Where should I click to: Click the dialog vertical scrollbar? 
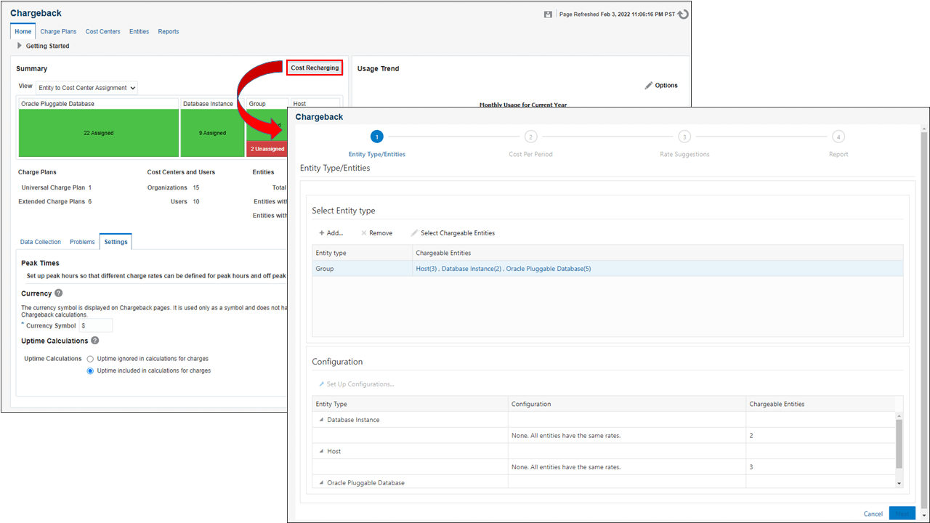click(924, 320)
